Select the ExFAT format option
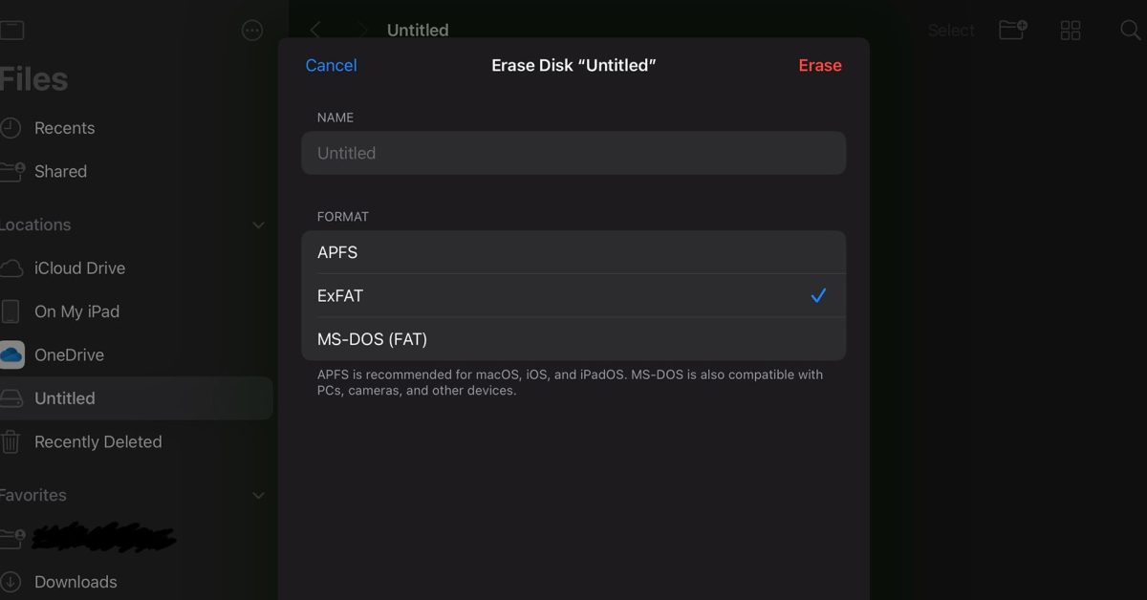This screenshot has width=1147, height=600. [x=573, y=296]
